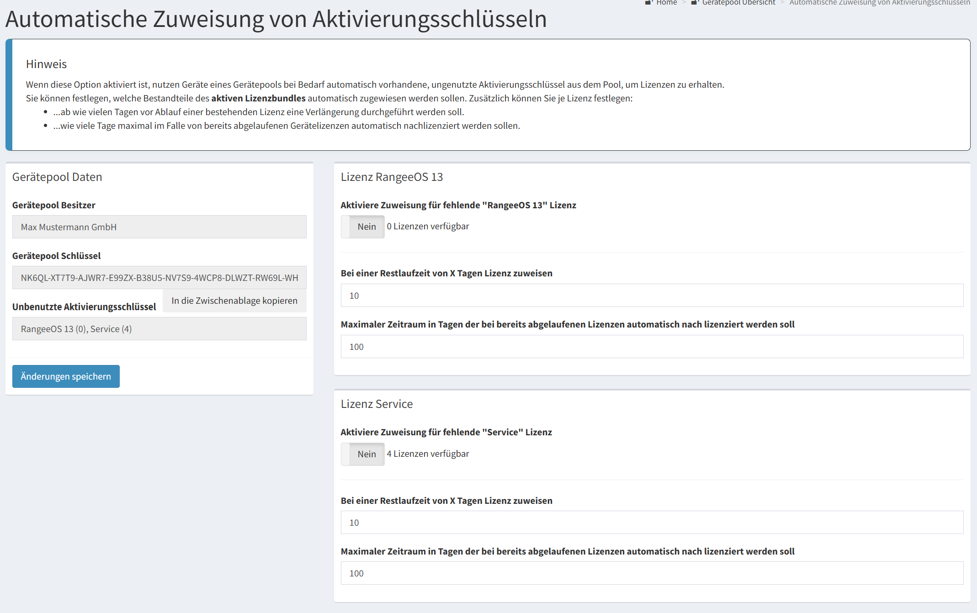Click the Gerätepool Übersicht breadcrumb icon
The height and width of the screenshot is (613, 977).
(695, 2)
